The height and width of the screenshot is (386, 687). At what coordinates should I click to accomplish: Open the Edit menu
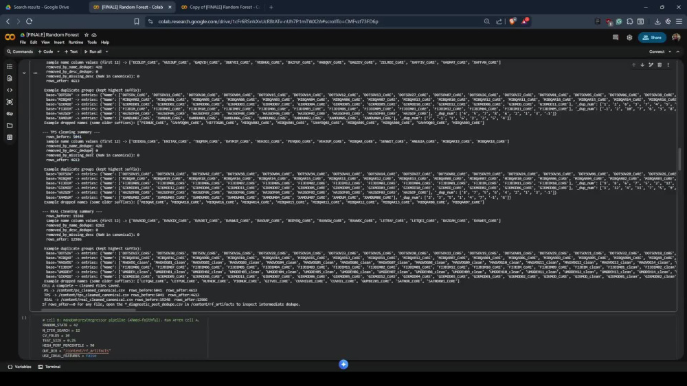pyautogui.click(x=33, y=43)
